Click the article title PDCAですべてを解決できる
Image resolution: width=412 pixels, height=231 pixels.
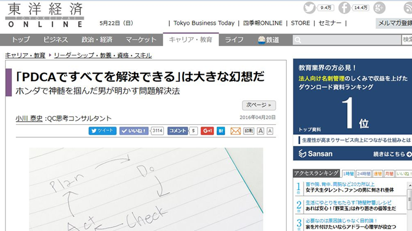(x=140, y=76)
